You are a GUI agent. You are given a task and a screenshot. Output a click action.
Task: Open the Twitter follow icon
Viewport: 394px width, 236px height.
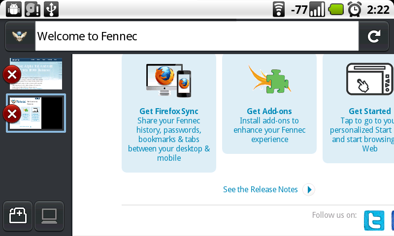(374, 220)
